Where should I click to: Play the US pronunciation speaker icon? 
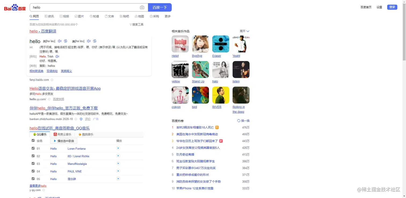point(89,41)
